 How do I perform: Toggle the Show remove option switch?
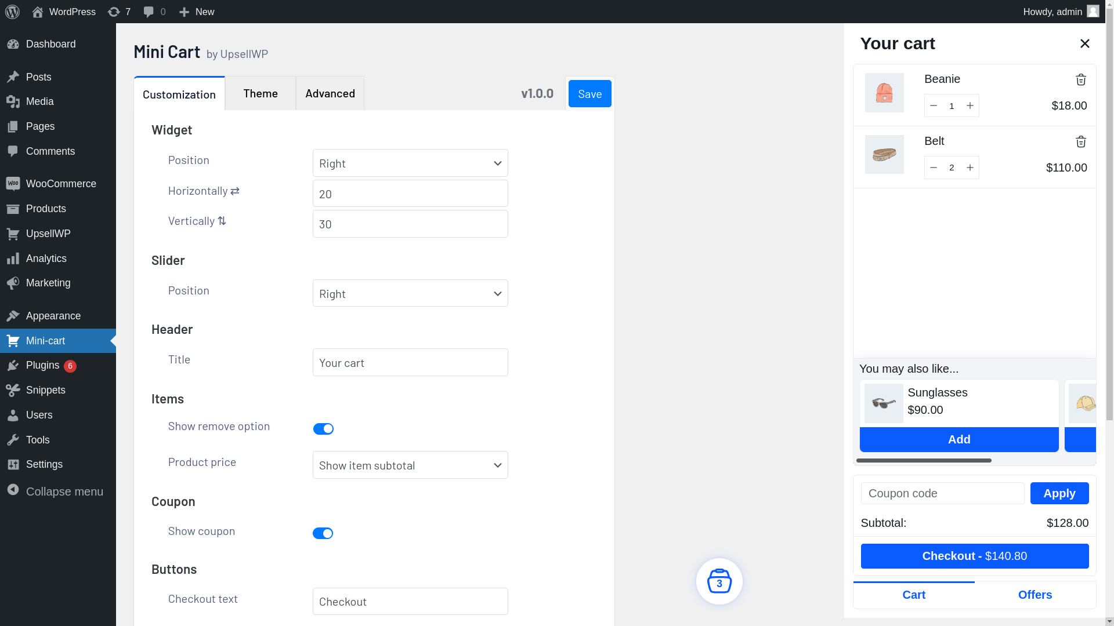[323, 429]
